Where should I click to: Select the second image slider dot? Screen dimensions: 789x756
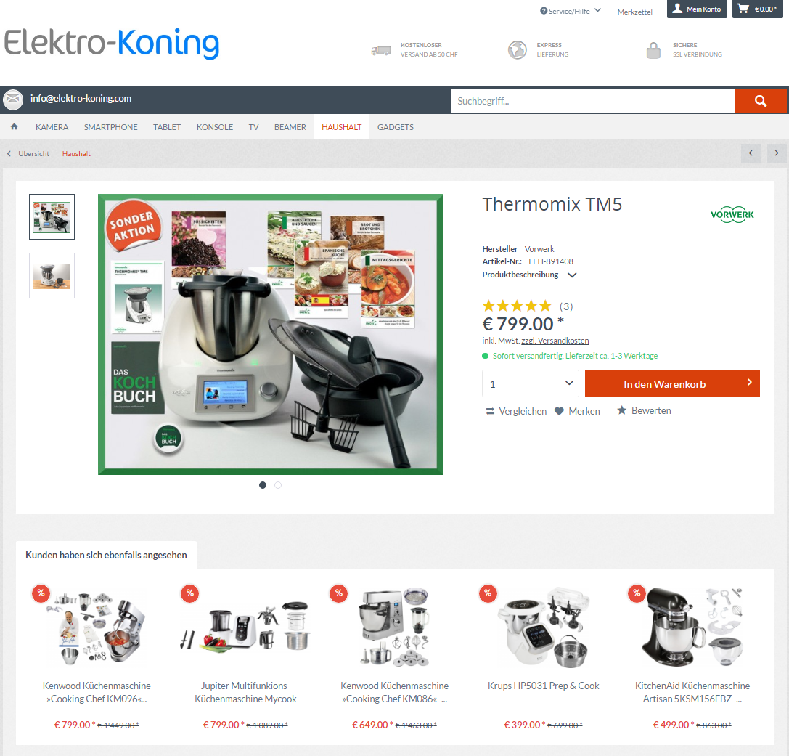(x=278, y=485)
